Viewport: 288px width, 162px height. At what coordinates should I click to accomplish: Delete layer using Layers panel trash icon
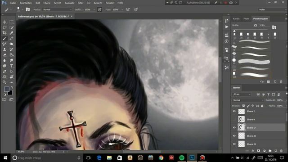click(281, 151)
